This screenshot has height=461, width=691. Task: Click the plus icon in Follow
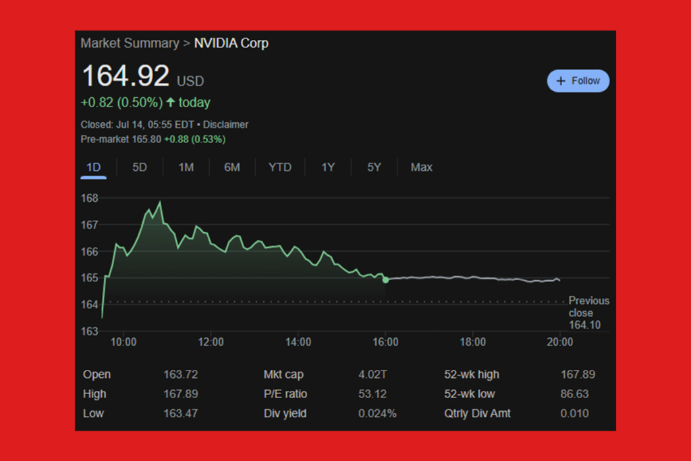pos(560,81)
